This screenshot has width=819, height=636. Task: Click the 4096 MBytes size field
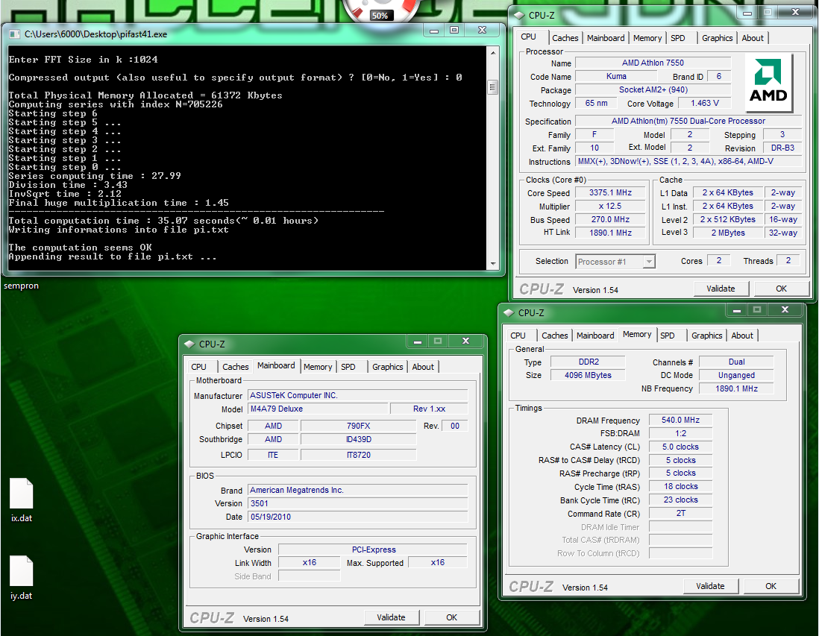[x=588, y=375]
